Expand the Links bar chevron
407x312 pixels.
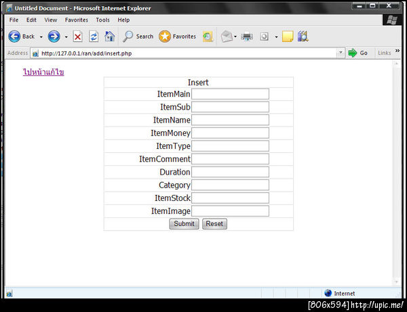[x=397, y=51]
